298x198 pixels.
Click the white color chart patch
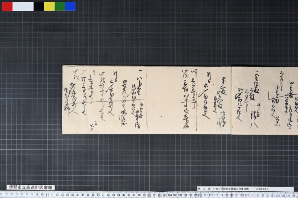23,6
